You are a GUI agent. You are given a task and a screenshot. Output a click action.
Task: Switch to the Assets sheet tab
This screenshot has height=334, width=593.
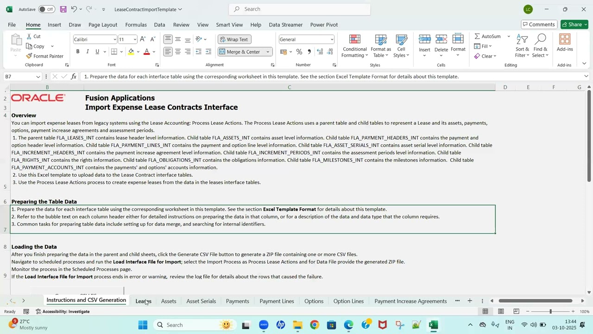tap(169, 301)
